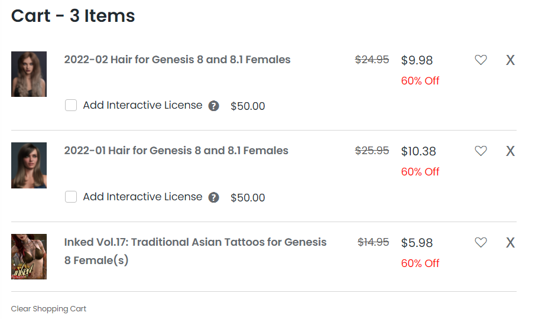Favorite the Inked Vol.17 tattoos item
Viewport: 545px width, 319px height.
(481, 242)
